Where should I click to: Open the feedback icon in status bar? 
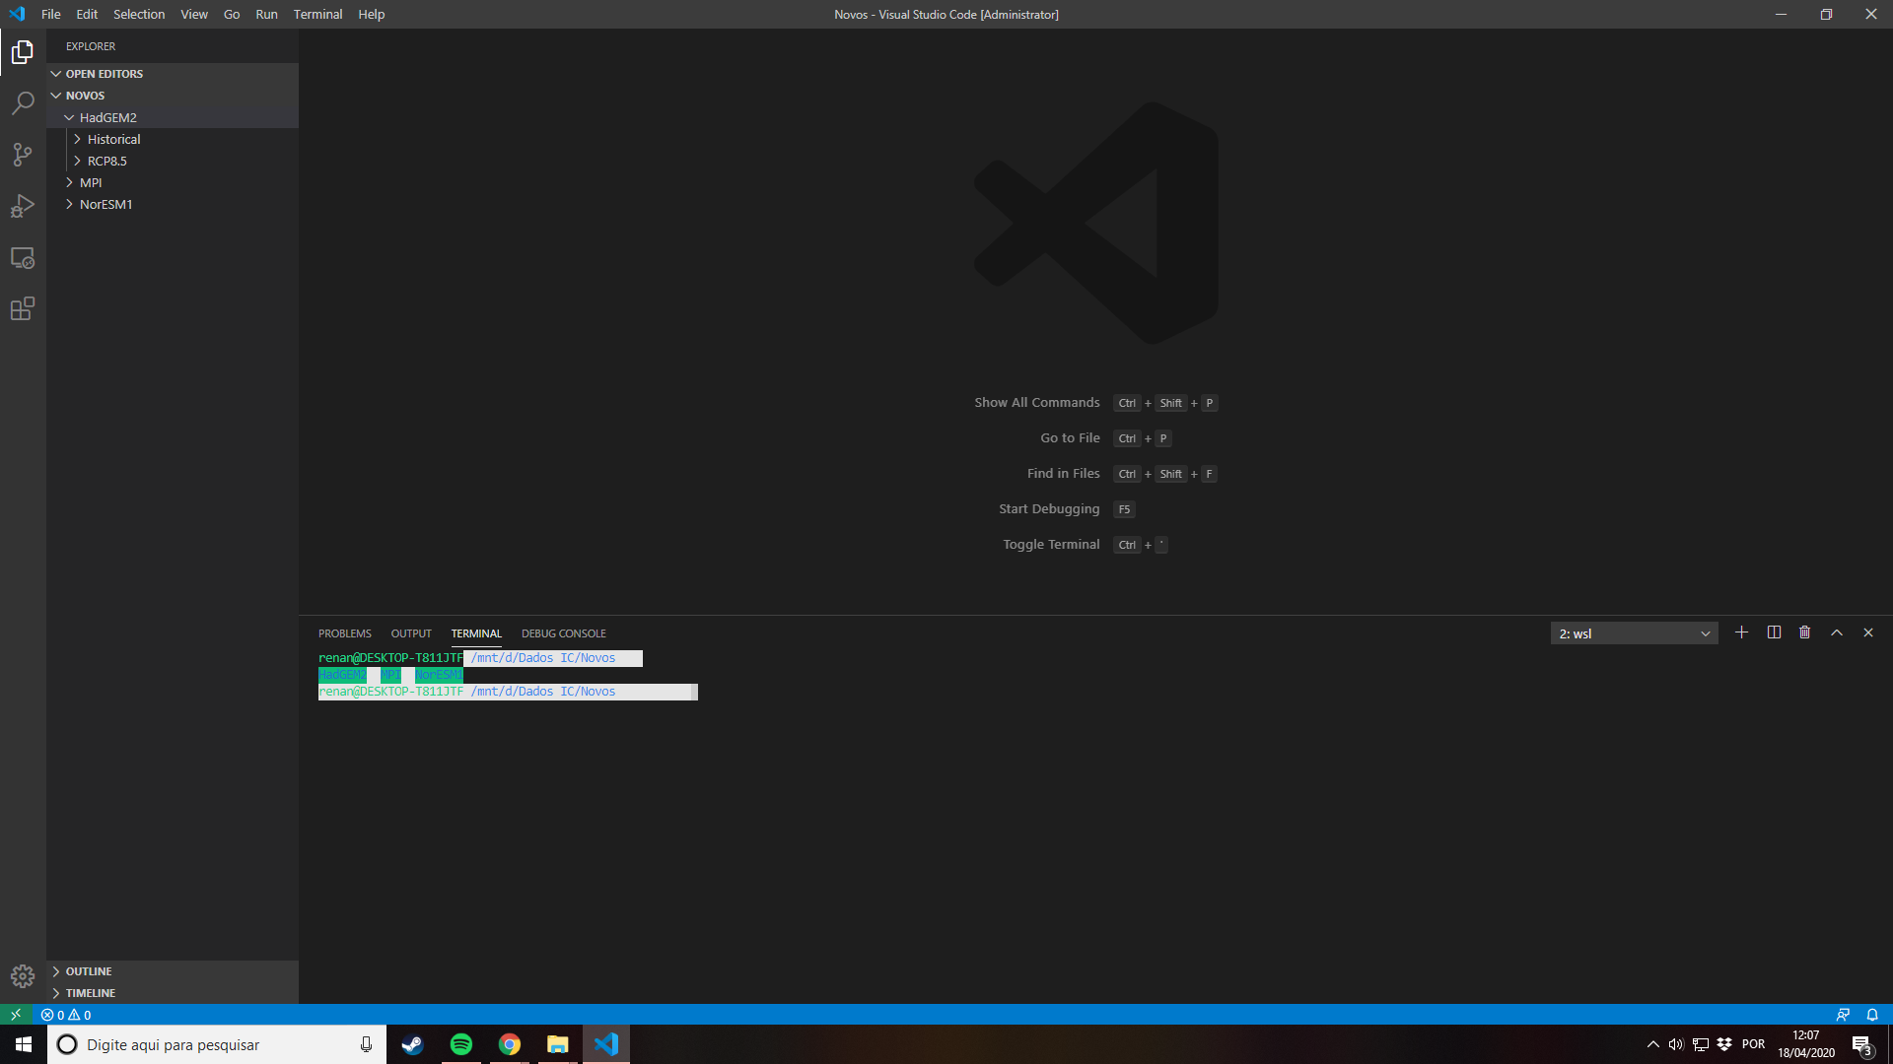coord(1842,1014)
